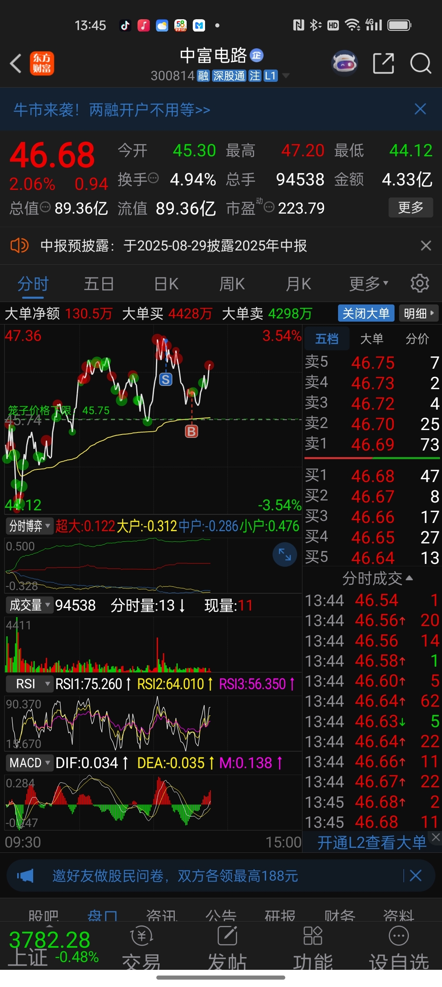The height and width of the screenshot is (987, 442).
Task: Open the 成交量 indicator dropdown
Action: pos(29,605)
